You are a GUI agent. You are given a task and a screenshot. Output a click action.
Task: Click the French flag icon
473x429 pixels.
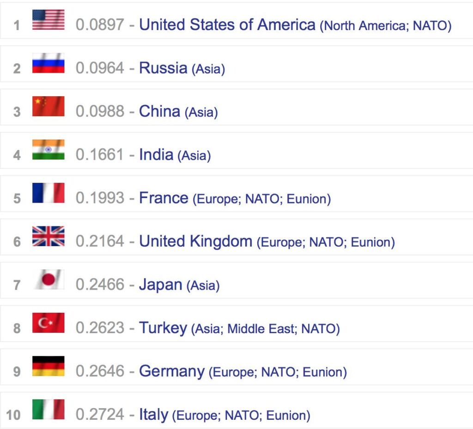48,193
